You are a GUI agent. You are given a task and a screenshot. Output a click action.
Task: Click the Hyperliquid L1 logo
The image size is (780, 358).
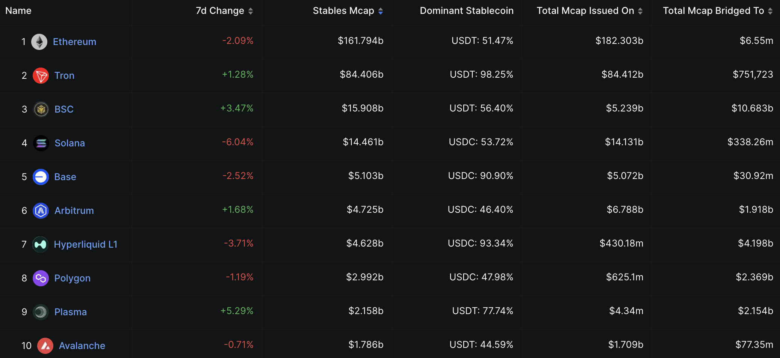(x=41, y=244)
